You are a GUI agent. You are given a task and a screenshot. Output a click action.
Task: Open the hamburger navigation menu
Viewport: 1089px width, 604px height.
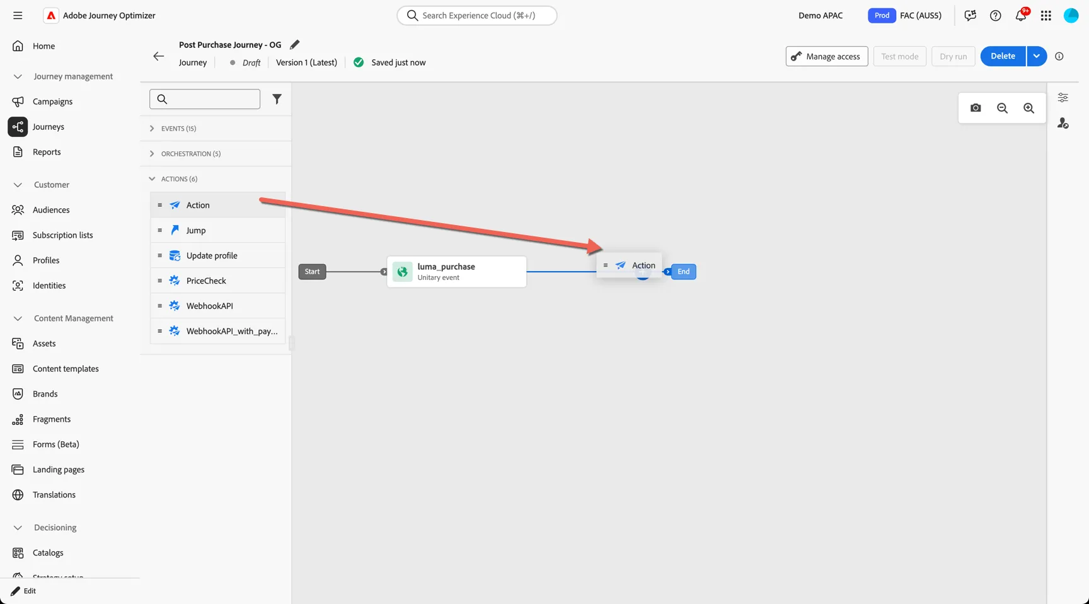(18, 15)
